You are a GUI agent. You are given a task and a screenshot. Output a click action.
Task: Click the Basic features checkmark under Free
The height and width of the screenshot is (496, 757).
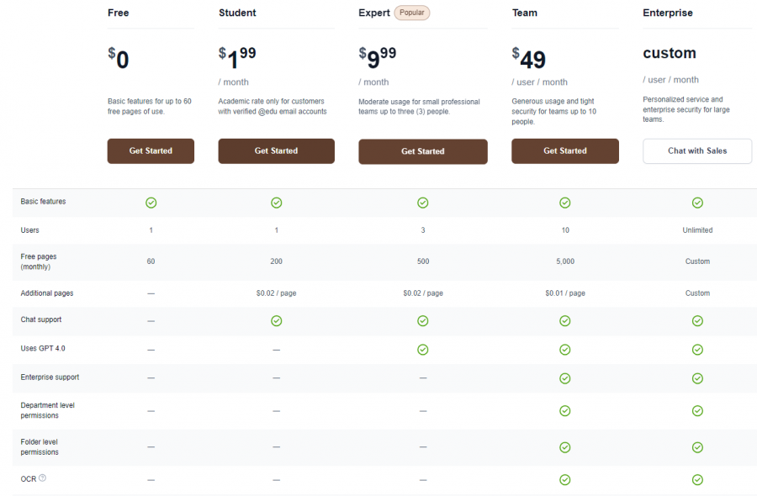pyautogui.click(x=151, y=203)
